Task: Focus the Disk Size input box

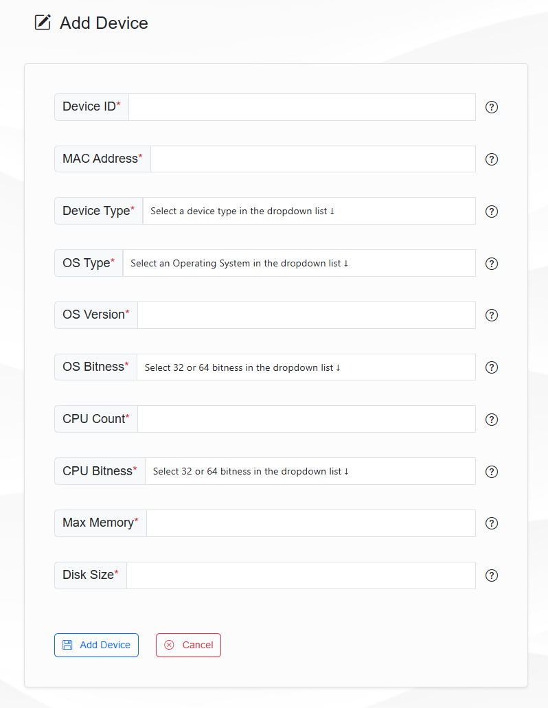Action: coord(301,575)
